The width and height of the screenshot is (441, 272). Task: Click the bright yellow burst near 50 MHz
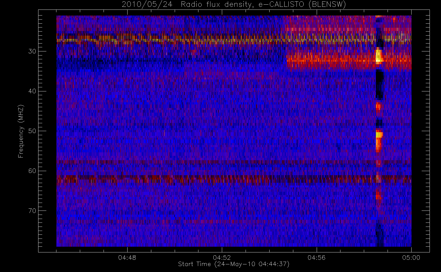(379, 135)
